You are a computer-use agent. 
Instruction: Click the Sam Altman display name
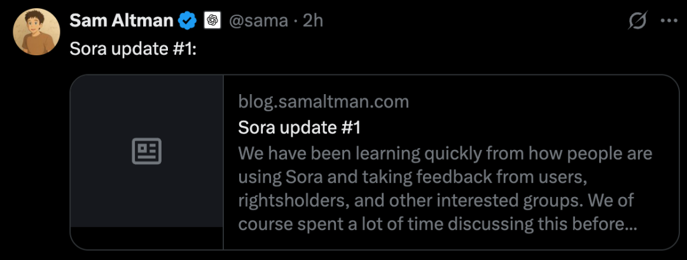[x=121, y=21]
